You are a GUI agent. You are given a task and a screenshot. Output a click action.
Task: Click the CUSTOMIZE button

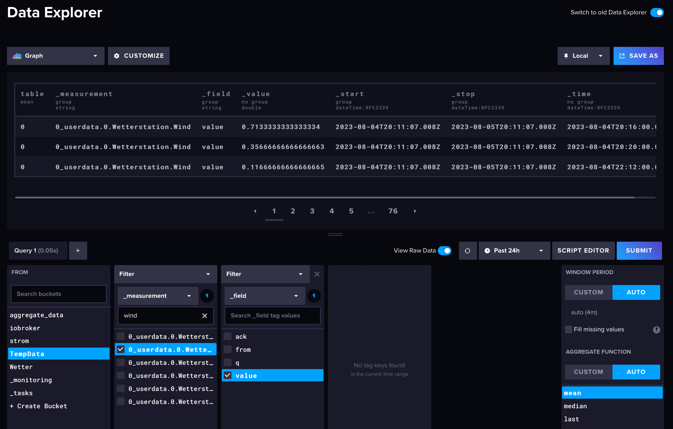tap(139, 56)
